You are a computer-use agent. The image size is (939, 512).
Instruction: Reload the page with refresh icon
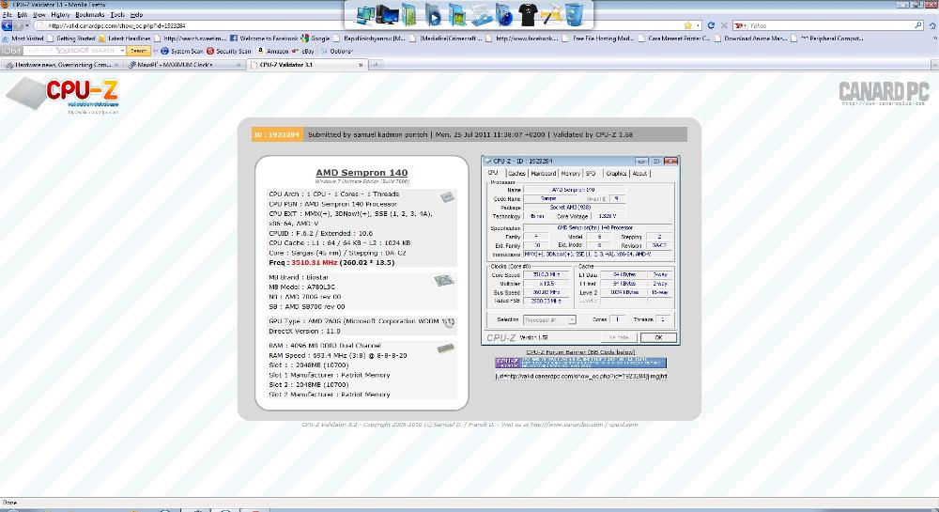point(711,25)
